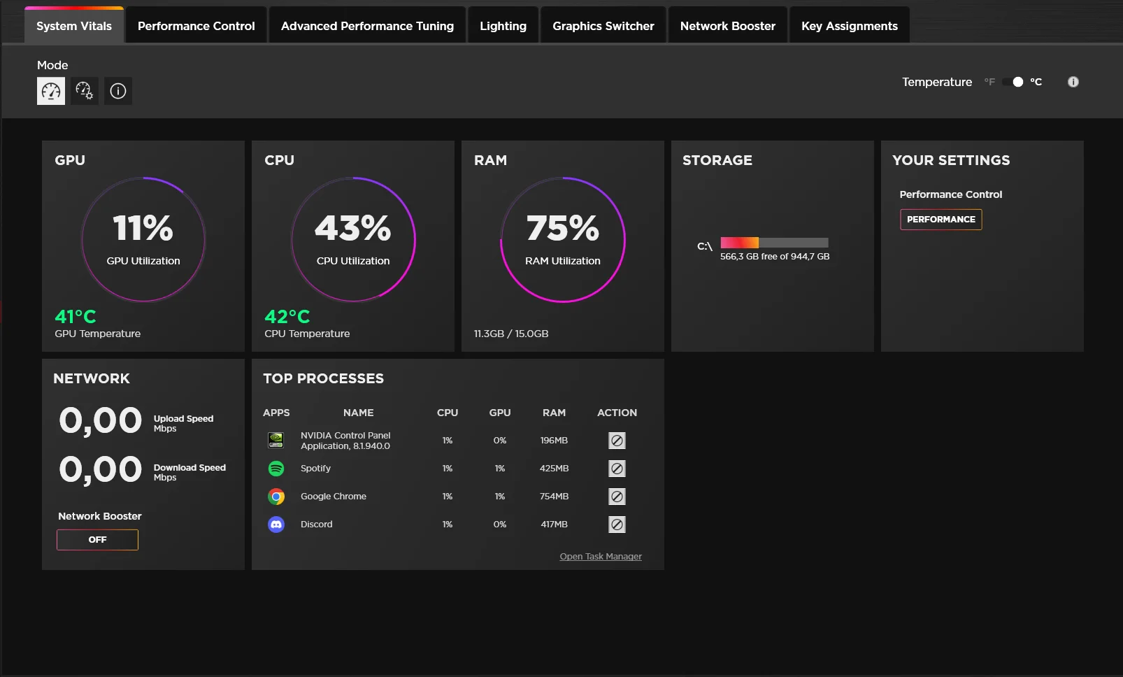This screenshot has width=1123, height=677.
Task: Select the gauge dashboard mode icon
Action: [x=51, y=91]
